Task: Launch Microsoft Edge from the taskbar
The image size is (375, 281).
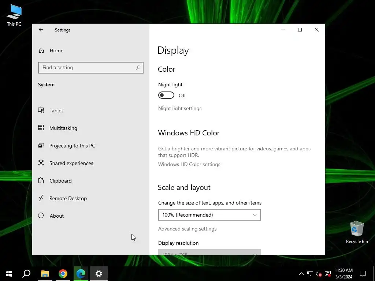Action: 81,274
